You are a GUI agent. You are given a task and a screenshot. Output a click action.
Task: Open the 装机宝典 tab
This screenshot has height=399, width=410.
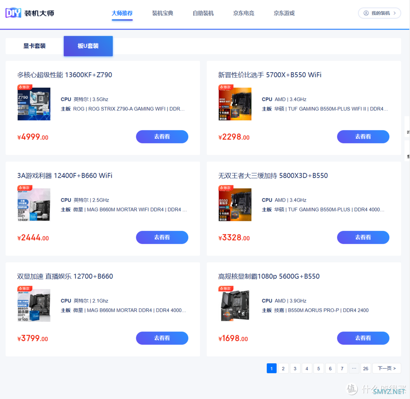pyautogui.click(x=162, y=13)
